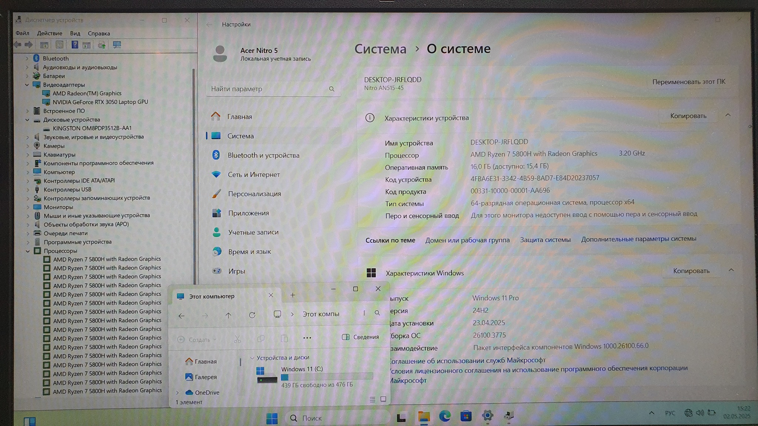Open the Действие menu

point(50,33)
